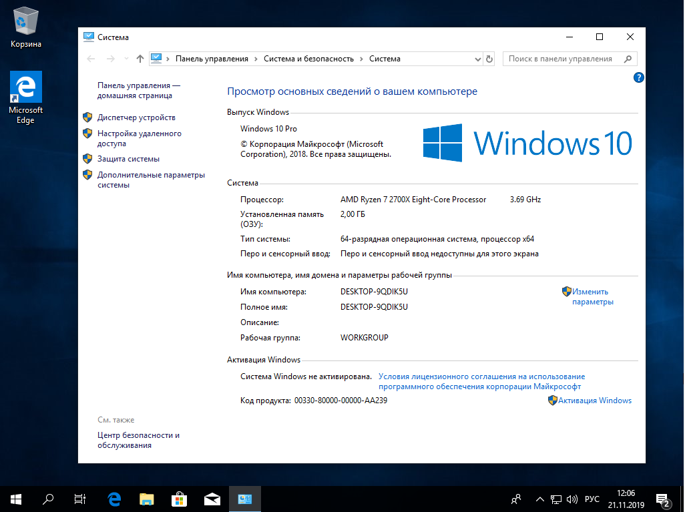Go back in the Control Panel navigation
This screenshot has height=512, width=685.
(91, 59)
